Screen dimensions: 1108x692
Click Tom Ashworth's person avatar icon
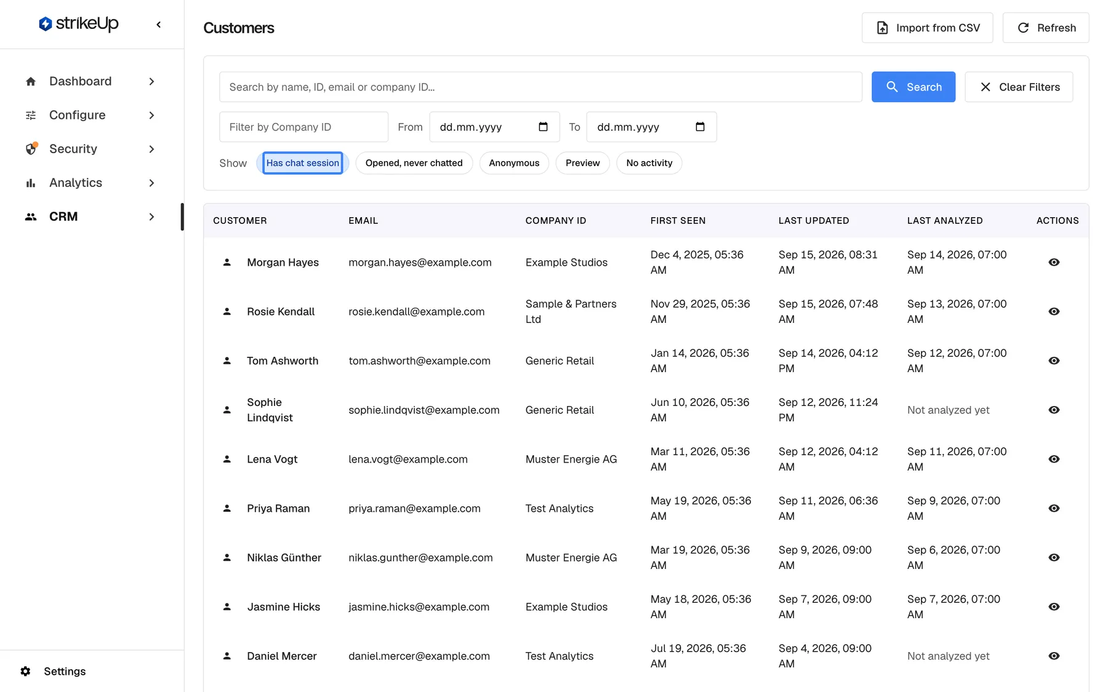[227, 360]
